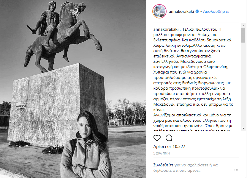Open the annakorakaki username in the caption

click(166, 29)
